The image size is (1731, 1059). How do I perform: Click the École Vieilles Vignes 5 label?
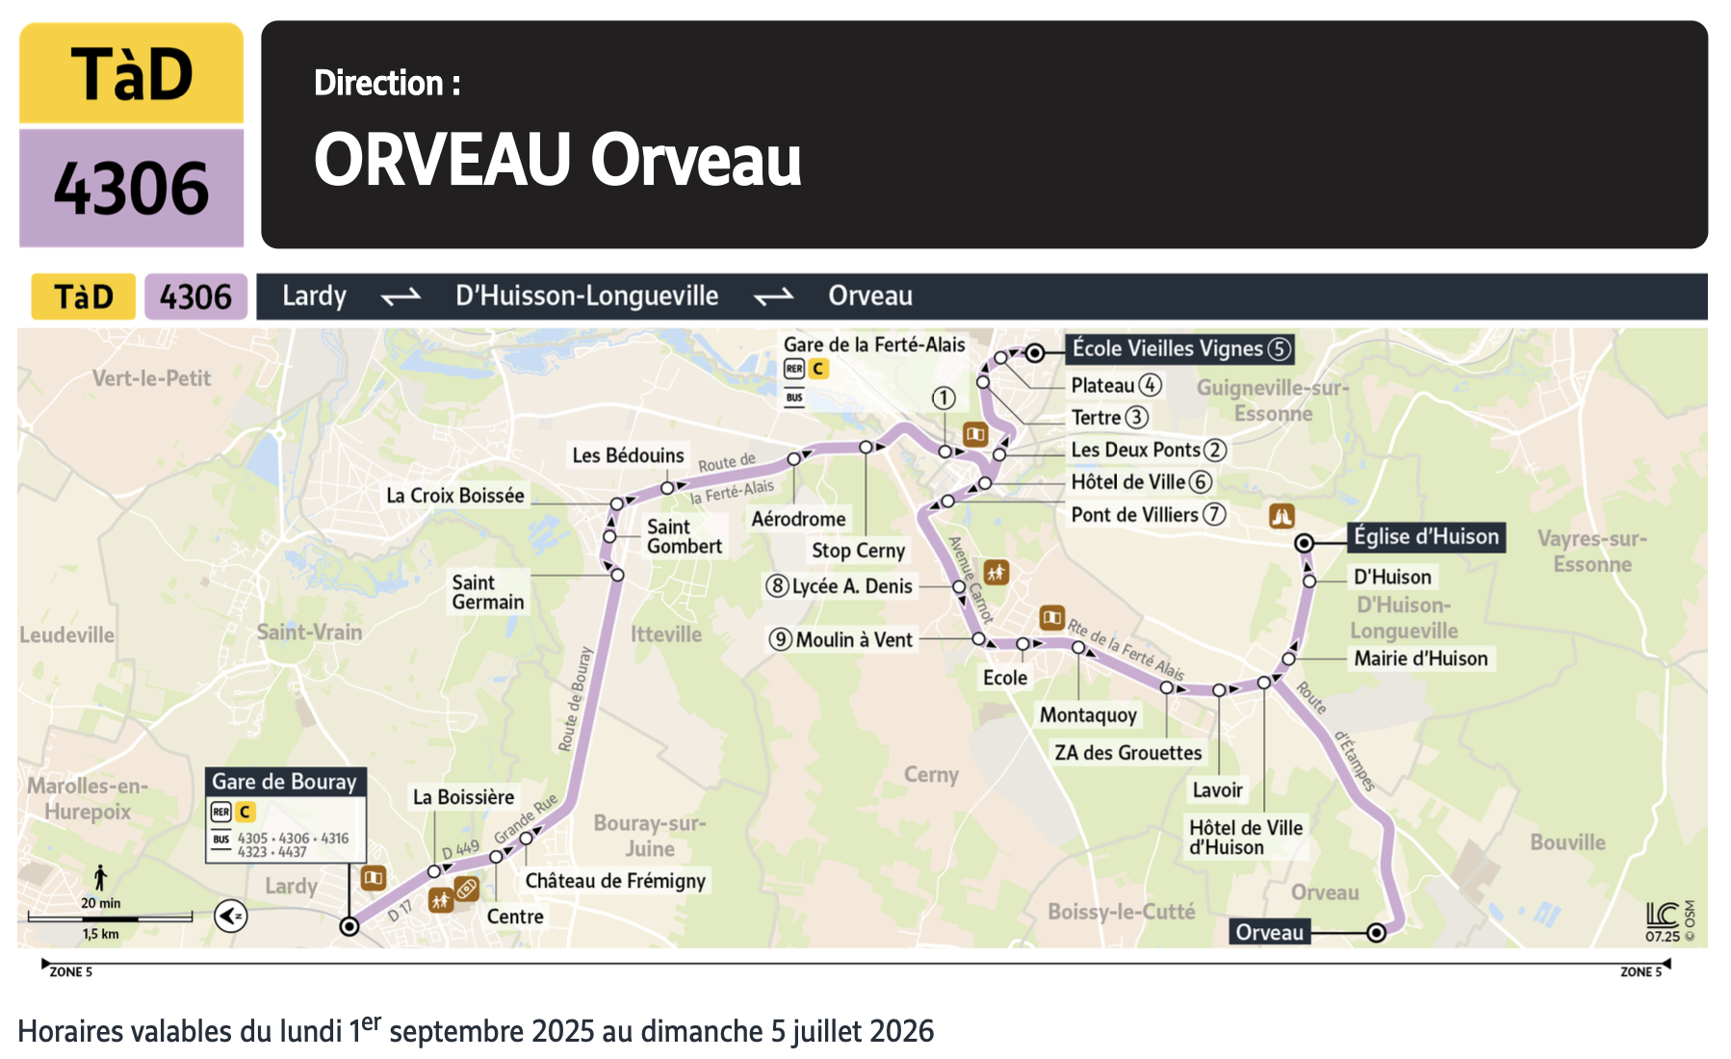[1180, 349]
